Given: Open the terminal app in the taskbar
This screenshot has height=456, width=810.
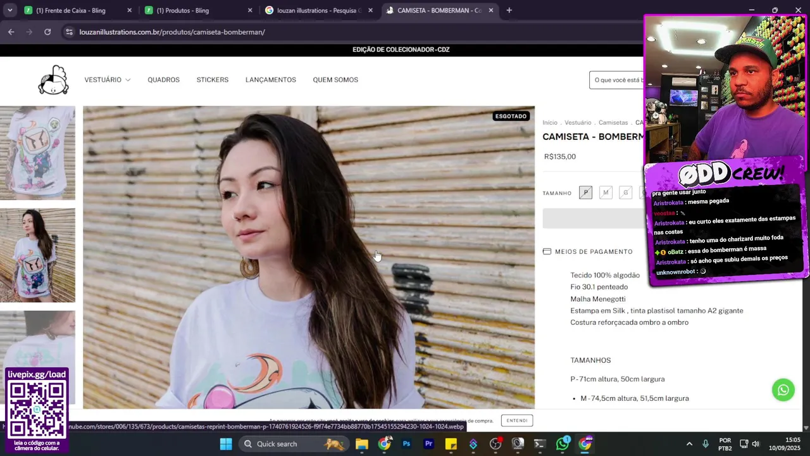Looking at the screenshot, I should pyautogui.click(x=540, y=444).
